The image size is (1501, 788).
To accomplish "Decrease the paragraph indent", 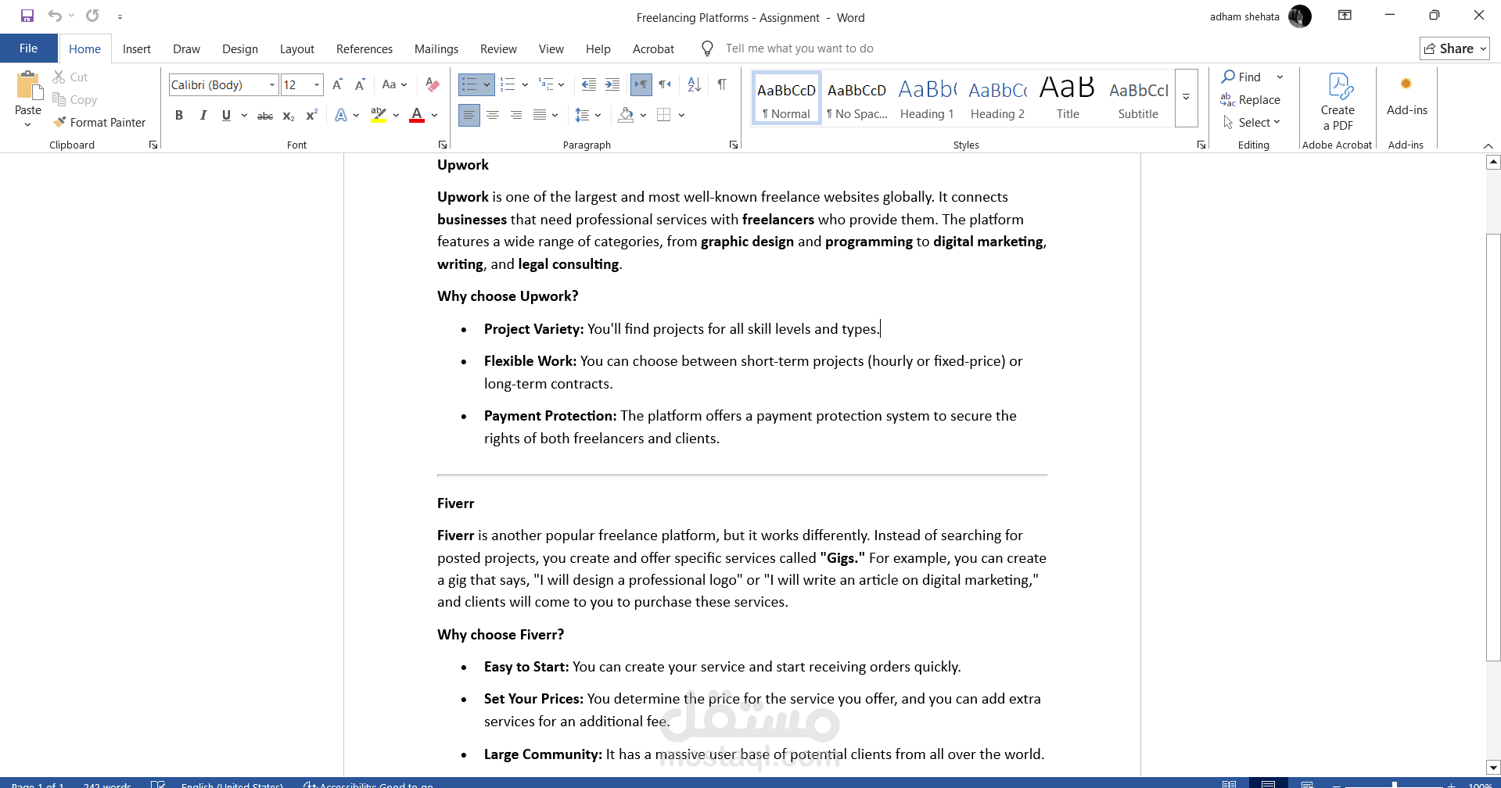I will coord(589,84).
